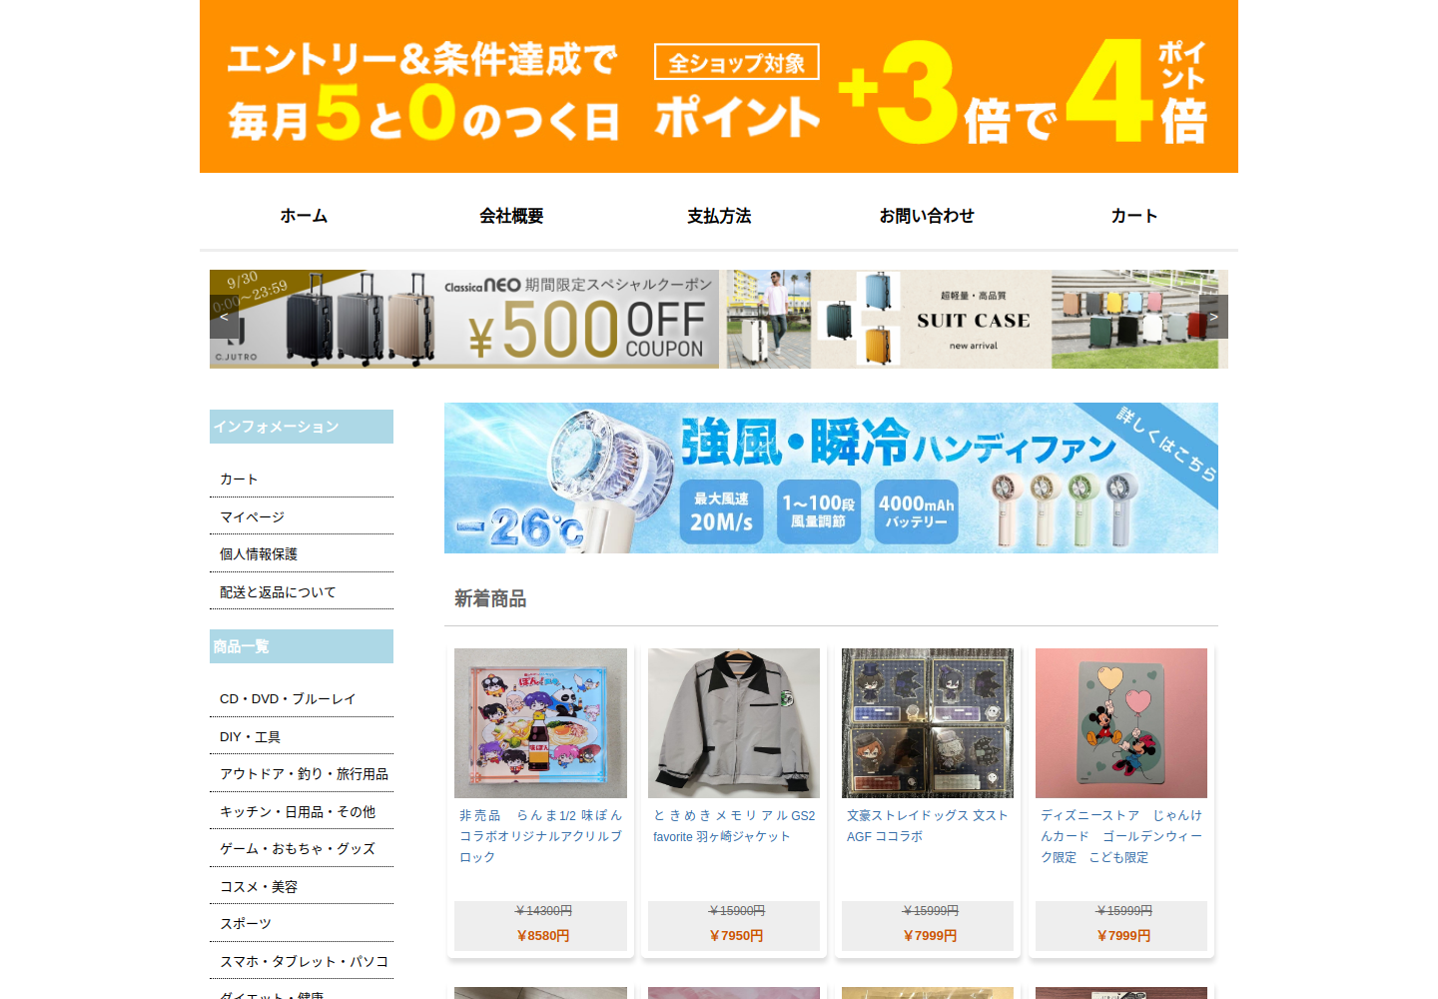Image resolution: width=1438 pixels, height=999 pixels.
Task: Open ときめきメモリアル GS2 jacket title
Action: tap(734, 826)
